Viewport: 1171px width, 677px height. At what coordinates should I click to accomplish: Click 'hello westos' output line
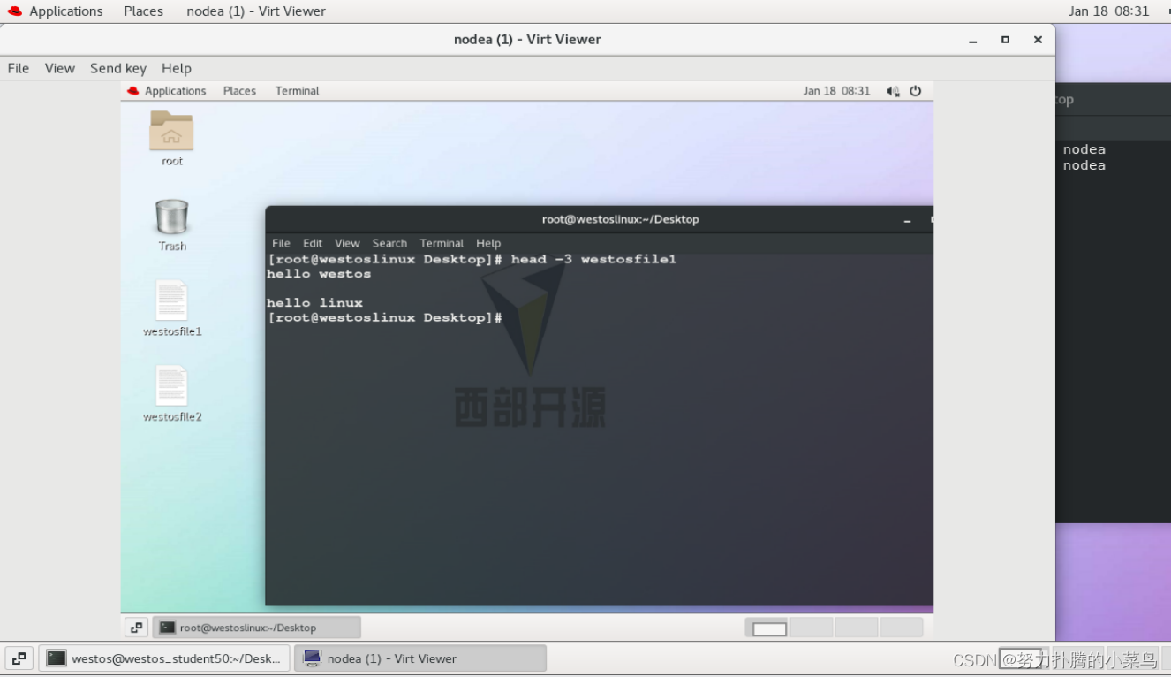pyautogui.click(x=319, y=274)
